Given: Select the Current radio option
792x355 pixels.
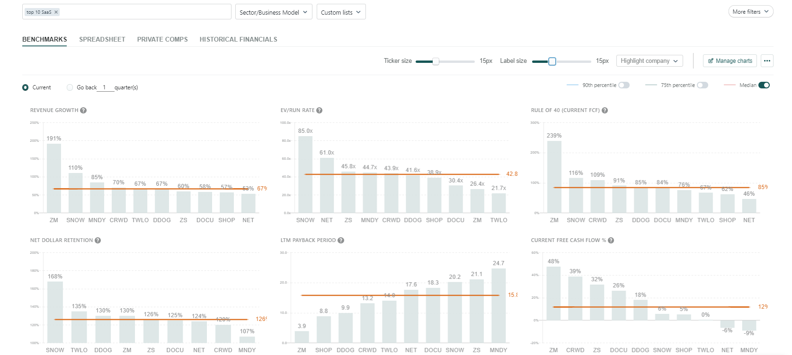Looking at the screenshot, I should point(26,87).
